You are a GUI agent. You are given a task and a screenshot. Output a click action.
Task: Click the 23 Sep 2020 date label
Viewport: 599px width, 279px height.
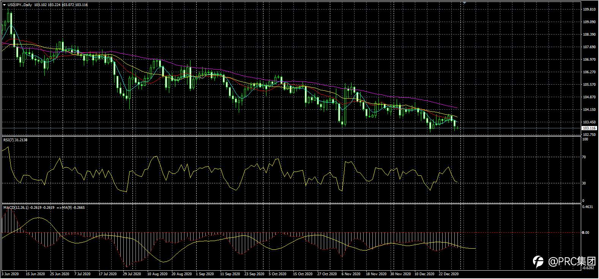click(x=254, y=274)
